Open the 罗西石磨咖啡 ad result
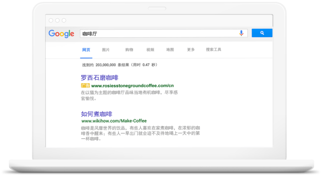Viewport: 324px width, 177px height. click(100, 78)
